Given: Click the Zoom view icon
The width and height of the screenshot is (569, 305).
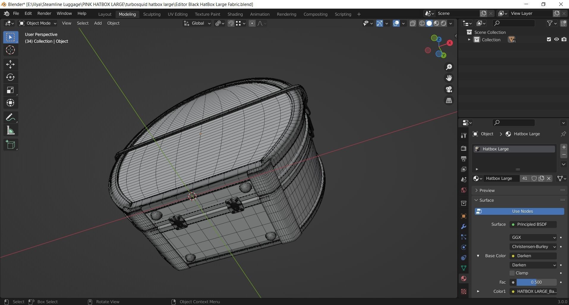Looking at the screenshot, I should [x=449, y=67].
